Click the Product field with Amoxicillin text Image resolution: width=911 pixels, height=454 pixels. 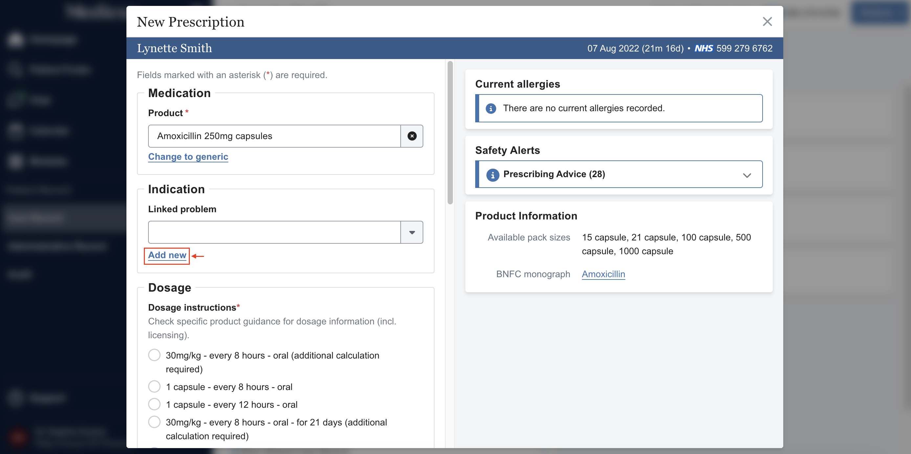tap(274, 136)
